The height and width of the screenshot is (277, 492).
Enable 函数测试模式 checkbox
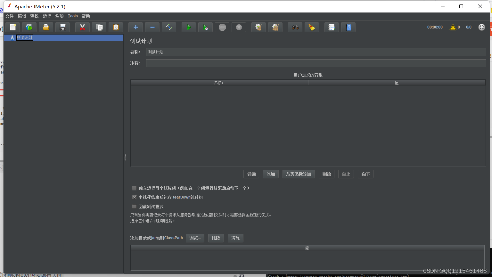pos(134,207)
